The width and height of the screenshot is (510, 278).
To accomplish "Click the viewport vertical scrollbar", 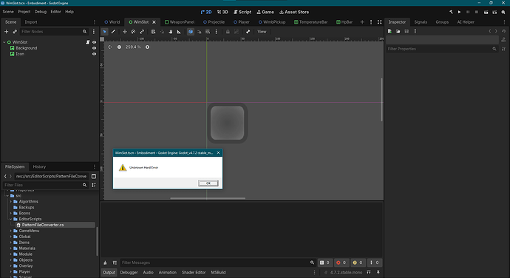I will tap(381, 100).
